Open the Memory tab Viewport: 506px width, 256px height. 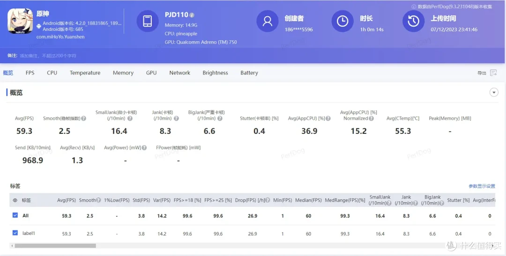123,73
